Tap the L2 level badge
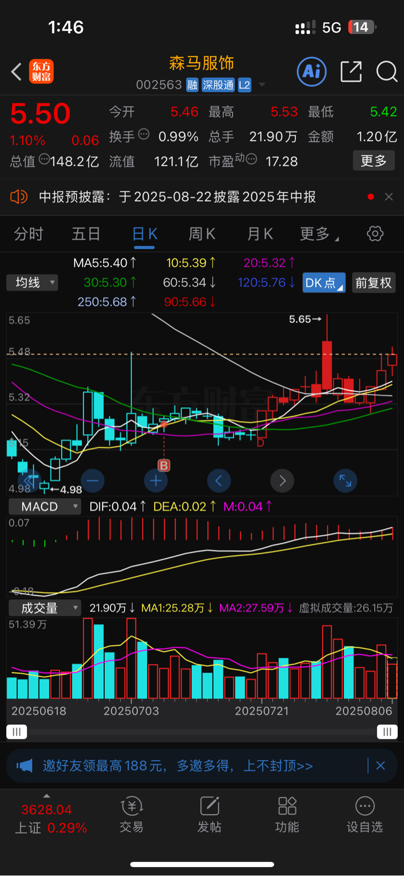Screen dimensions: 404x876 (x=245, y=85)
